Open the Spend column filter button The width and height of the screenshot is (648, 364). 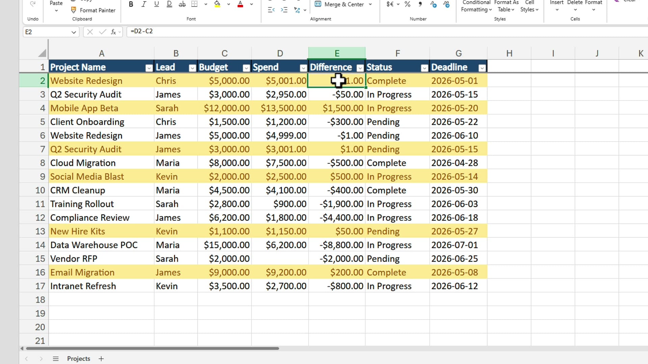tap(303, 68)
